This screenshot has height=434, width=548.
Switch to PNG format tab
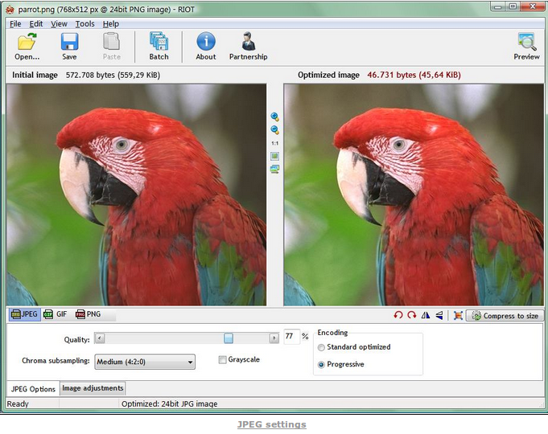tap(88, 314)
